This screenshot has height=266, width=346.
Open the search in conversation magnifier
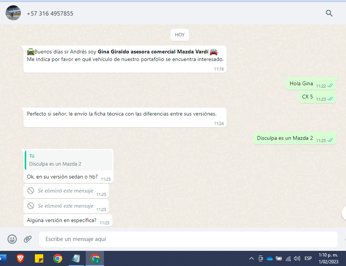click(329, 13)
